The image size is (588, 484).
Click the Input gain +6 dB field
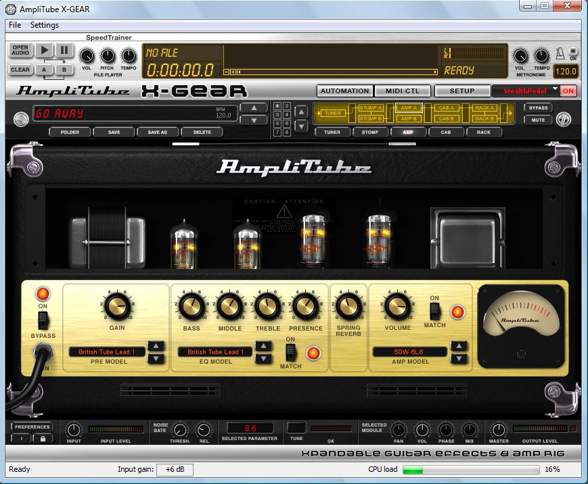click(175, 469)
